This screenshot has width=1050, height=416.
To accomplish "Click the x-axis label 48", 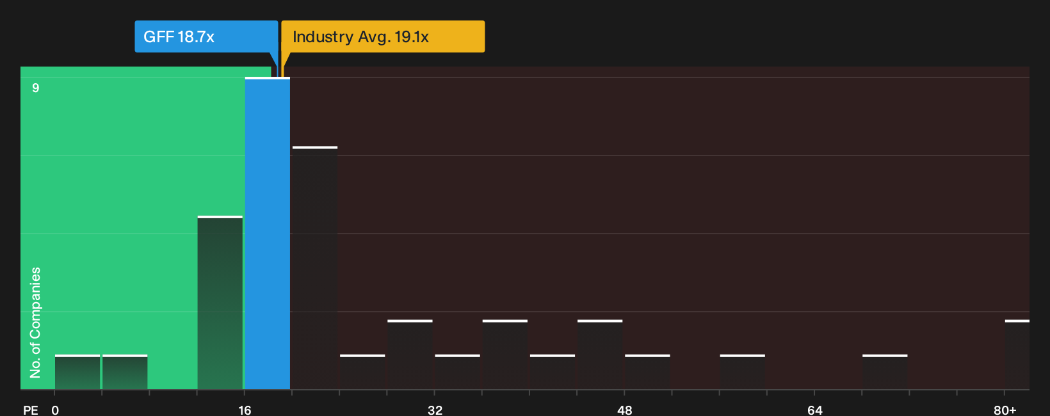I will click(625, 410).
